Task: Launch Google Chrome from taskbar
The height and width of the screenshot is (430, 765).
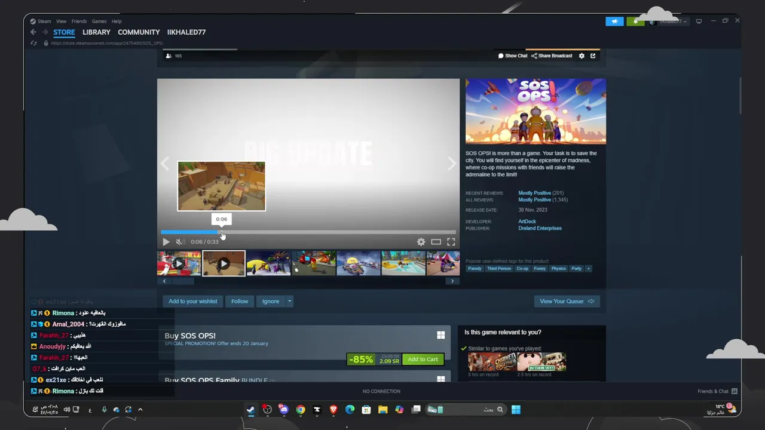Action: (x=301, y=410)
